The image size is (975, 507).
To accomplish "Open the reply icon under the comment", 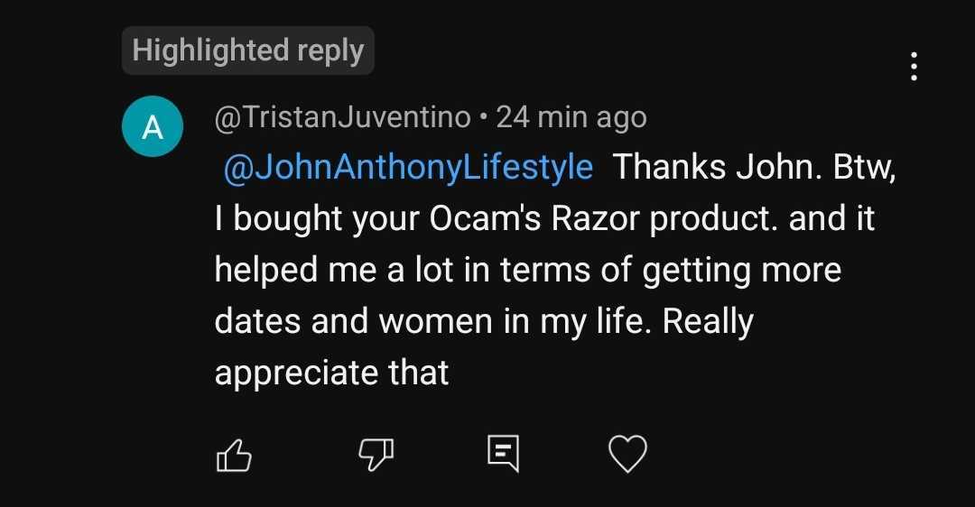I will (x=503, y=454).
